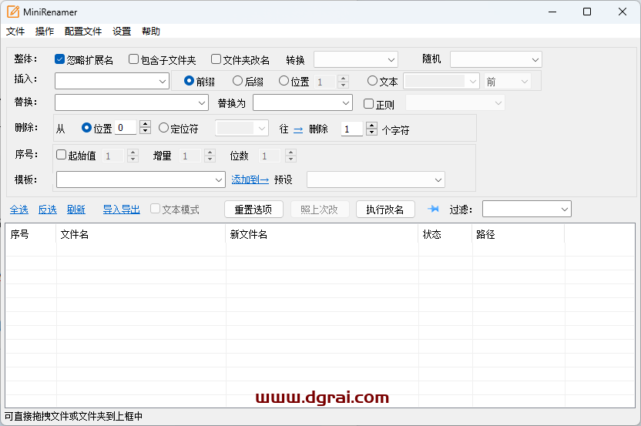Viewport: 641px width, 426px height.
Task: Open the 文件 menu
Action: [15, 32]
